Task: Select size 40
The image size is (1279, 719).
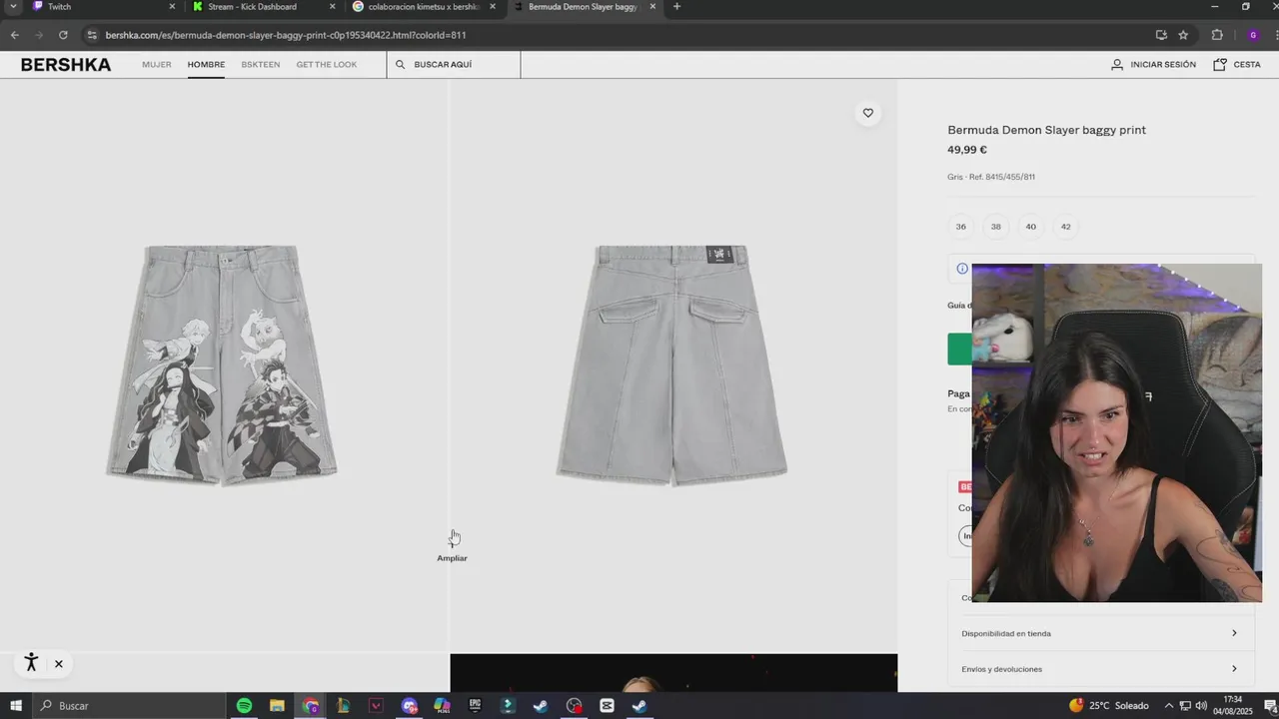Action: (1031, 227)
